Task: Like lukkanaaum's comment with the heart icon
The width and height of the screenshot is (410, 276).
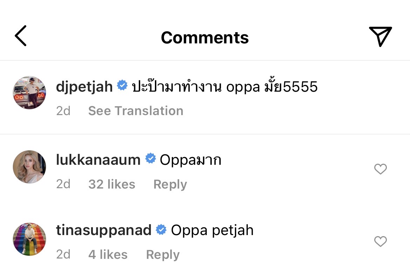Action: pos(380,169)
